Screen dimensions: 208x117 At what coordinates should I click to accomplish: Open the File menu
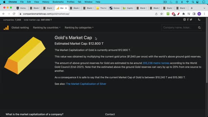point(22,2)
